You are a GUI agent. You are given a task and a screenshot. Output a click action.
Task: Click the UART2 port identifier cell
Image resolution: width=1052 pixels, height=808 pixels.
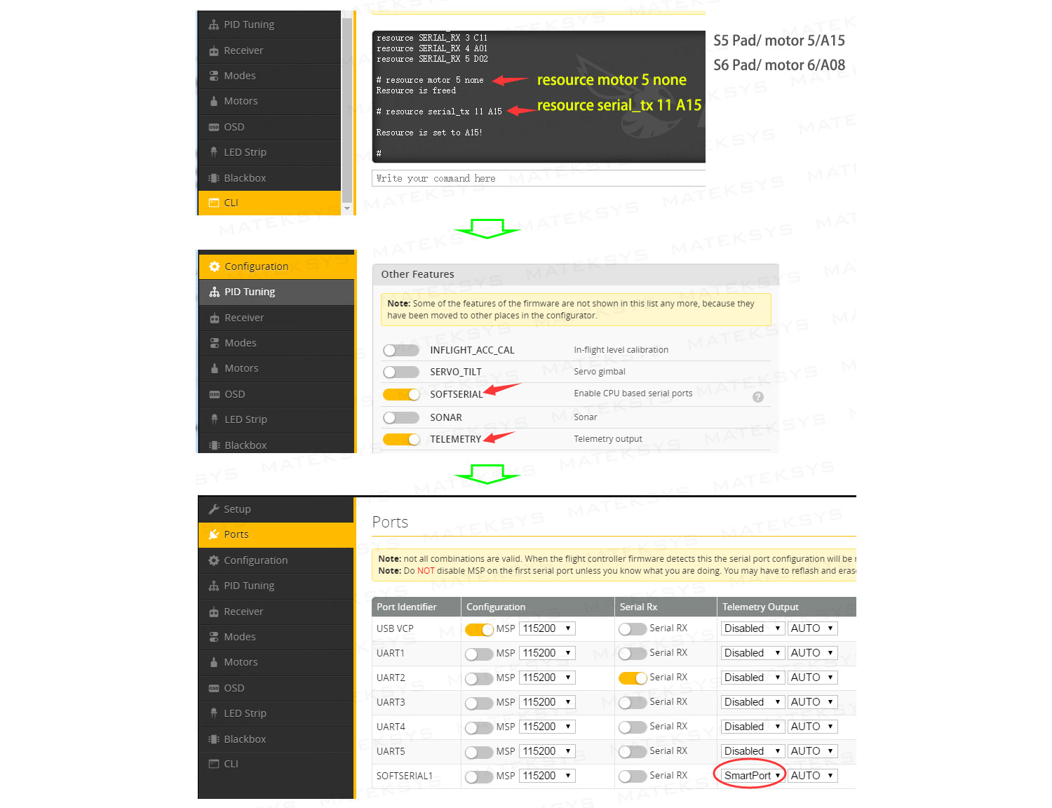click(x=416, y=678)
